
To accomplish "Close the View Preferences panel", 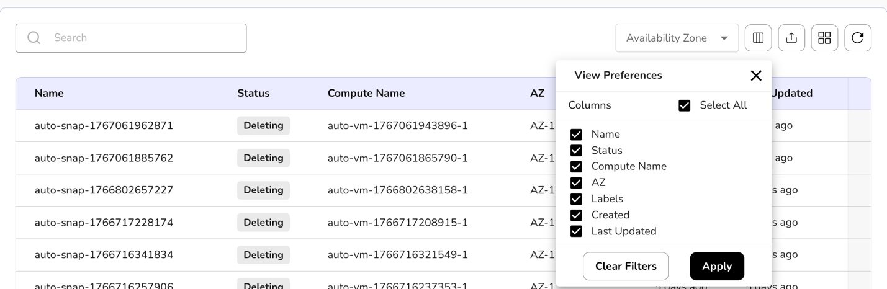I will click(x=755, y=76).
